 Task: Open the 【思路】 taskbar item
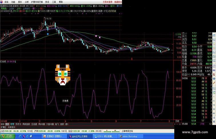pyautogui.click(x=54, y=136)
